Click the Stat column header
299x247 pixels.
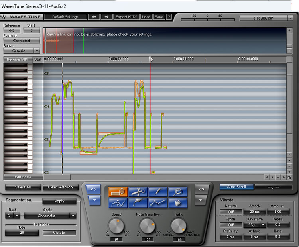(38, 59)
